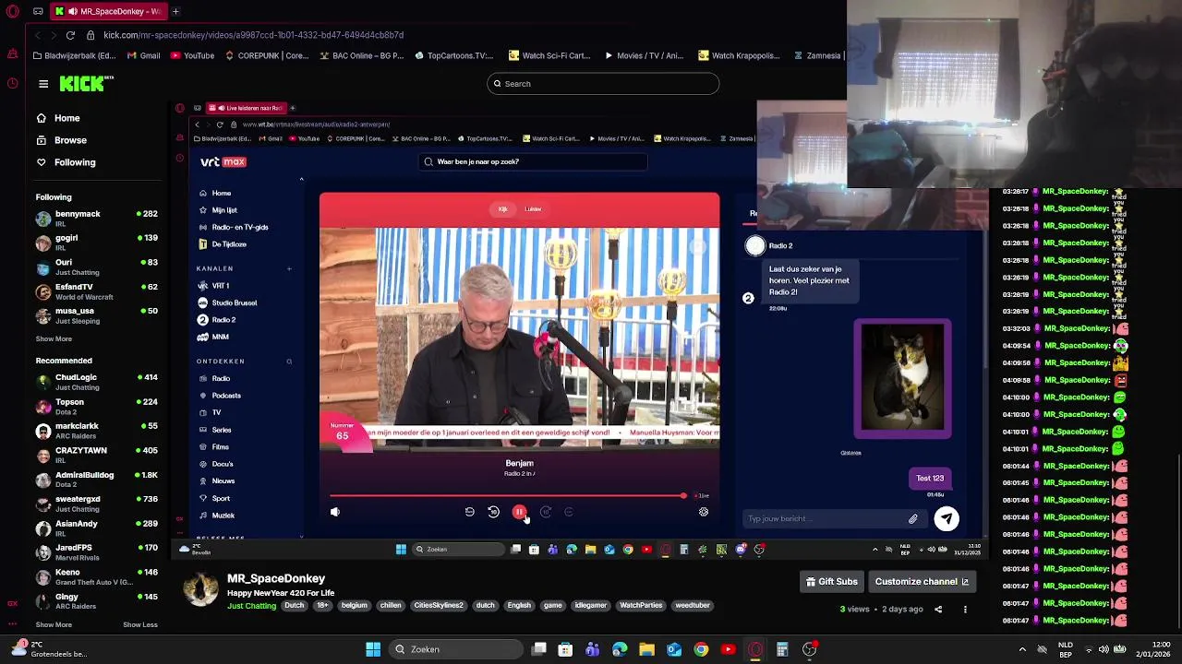Show hidden system tray icons chevron
The height and width of the screenshot is (664, 1182).
tap(1022, 649)
